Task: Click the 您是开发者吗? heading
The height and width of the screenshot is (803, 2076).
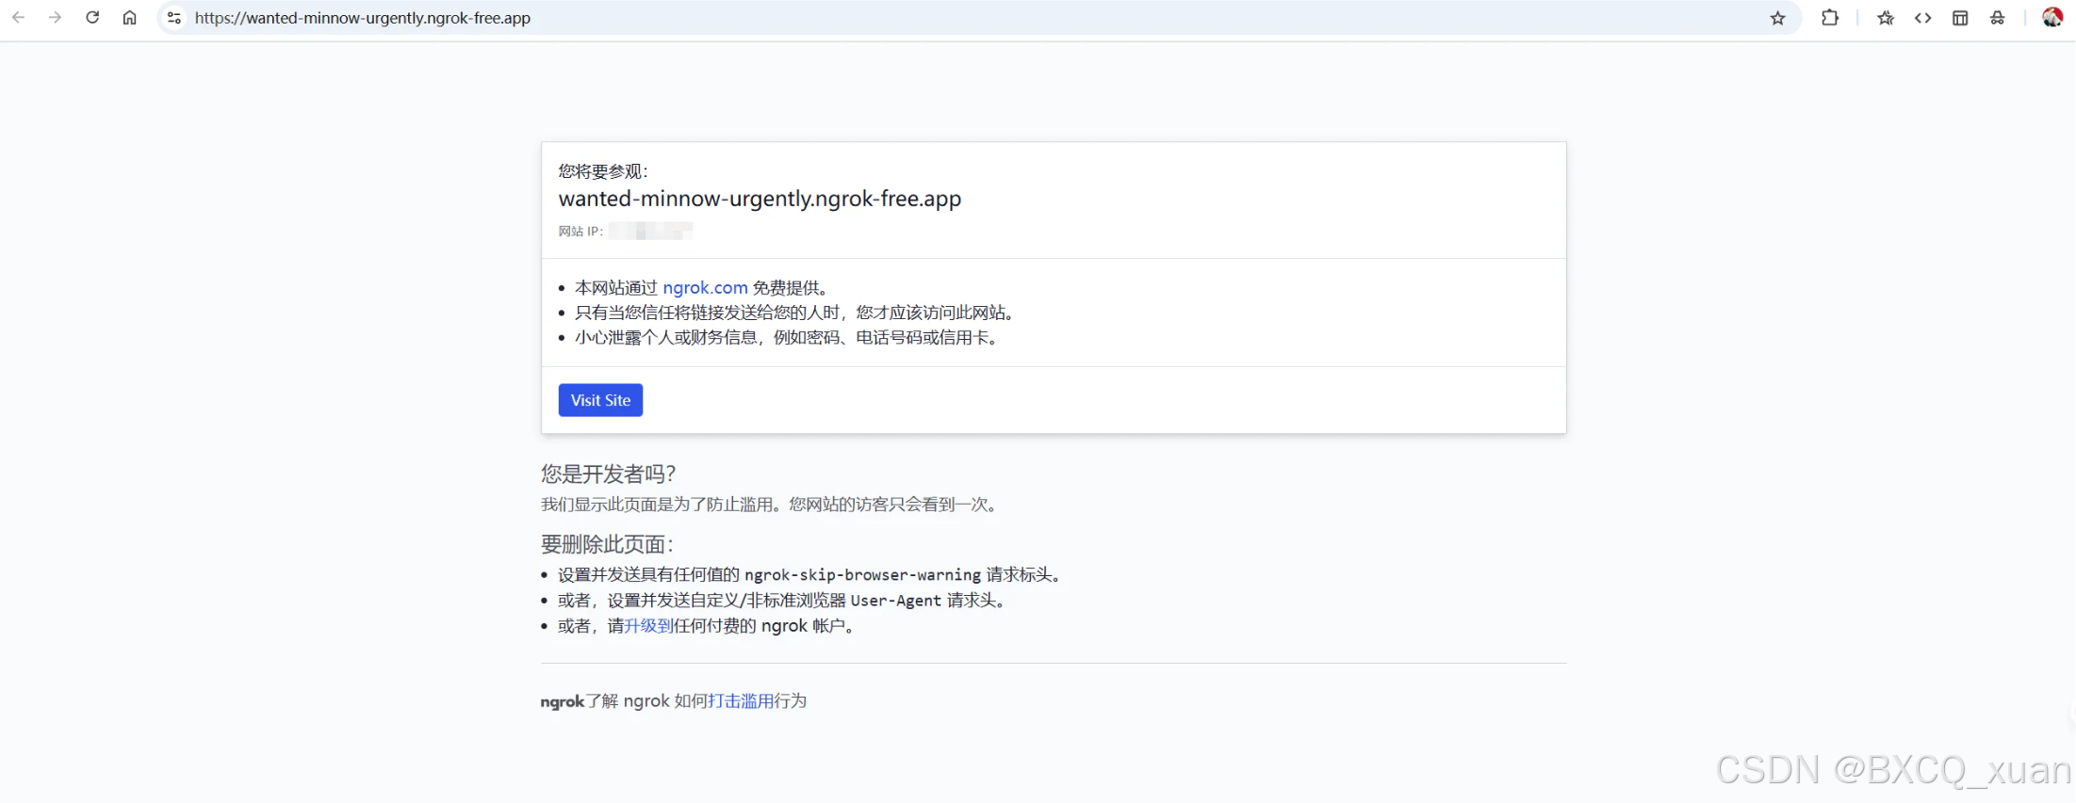Action: [x=609, y=474]
